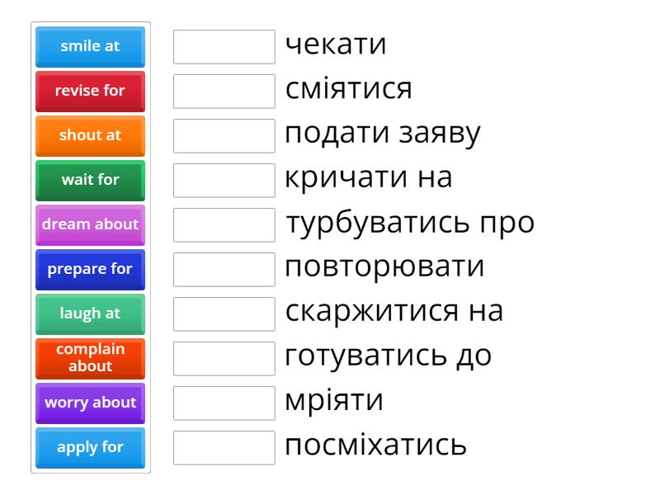The height and width of the screenshot is (495, 660).
Task: Click the answer box beside 'кричати на'
Action: 224,180
